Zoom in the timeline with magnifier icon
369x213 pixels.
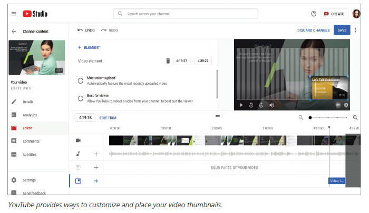coord(355,117)
